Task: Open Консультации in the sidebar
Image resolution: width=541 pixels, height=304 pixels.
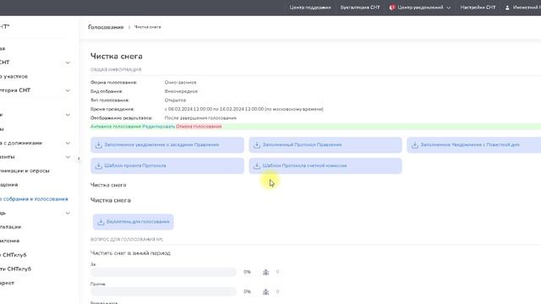Action: (x=11, y=227)
